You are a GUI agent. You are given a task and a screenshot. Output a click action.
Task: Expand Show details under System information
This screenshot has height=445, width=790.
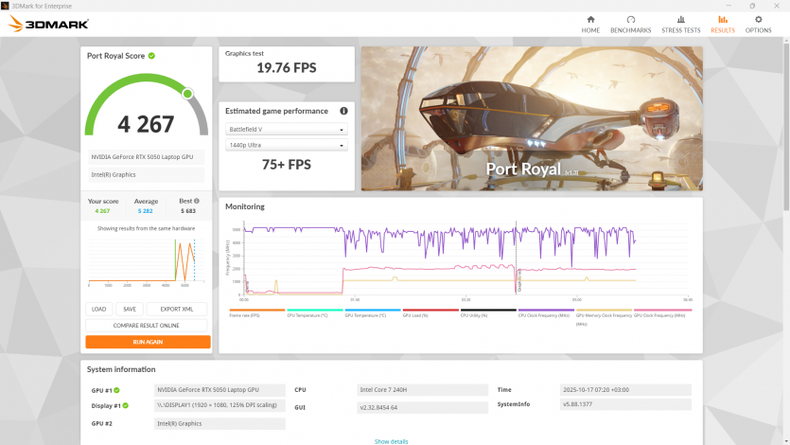pyautogui.click(x=391, y=441)
